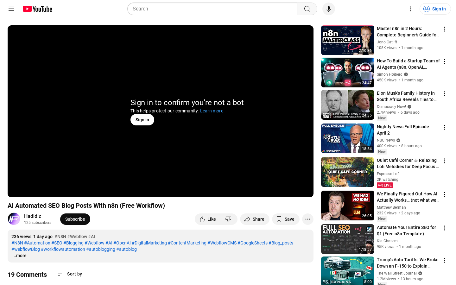Save video to playlist
456x285 pixels.
coord(286,219)
